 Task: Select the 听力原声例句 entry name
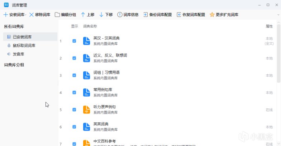(105, 107)
